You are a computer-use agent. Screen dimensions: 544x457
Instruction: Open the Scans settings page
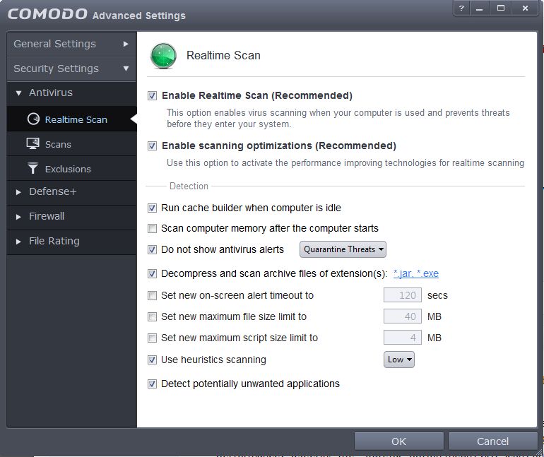[x=71, y=144]
